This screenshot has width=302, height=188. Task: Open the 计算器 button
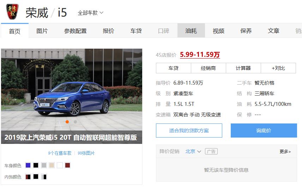click(x=243, y=68)
